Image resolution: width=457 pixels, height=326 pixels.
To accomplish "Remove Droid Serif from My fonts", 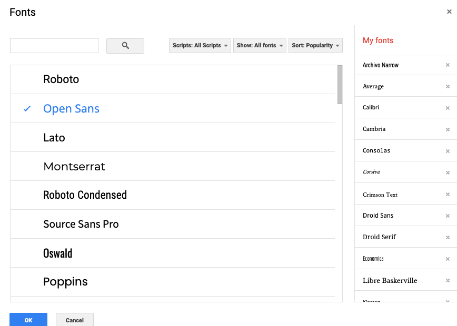I will pos(448,237).
